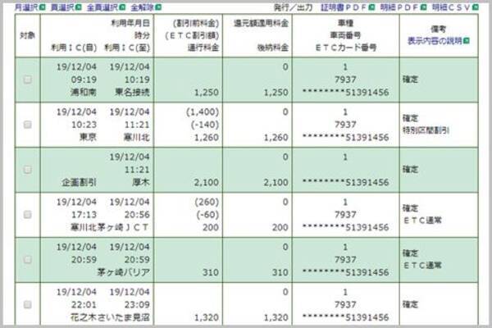
Task: Click the 浦和南 entry IC cell
Action: [x=84, y=93]
